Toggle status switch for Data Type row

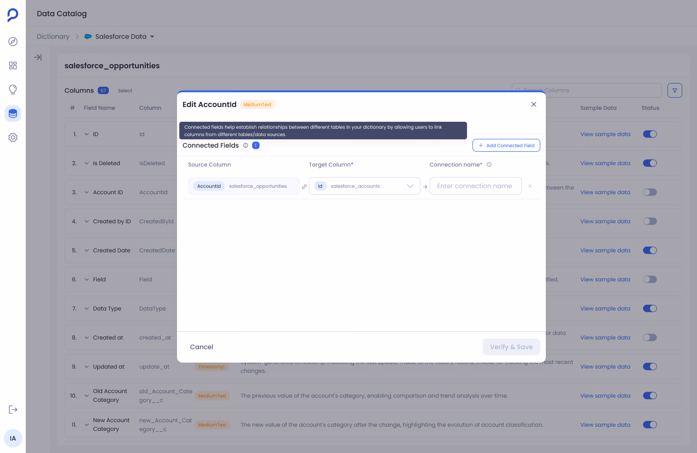tap(650, 309)
